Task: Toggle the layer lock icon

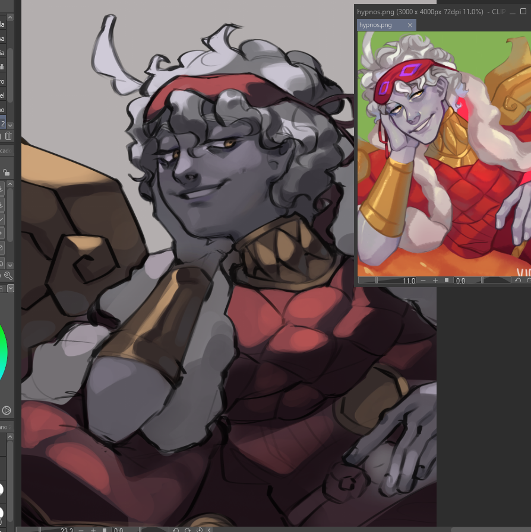Action: pyautogui.click(x=6, y=173)
